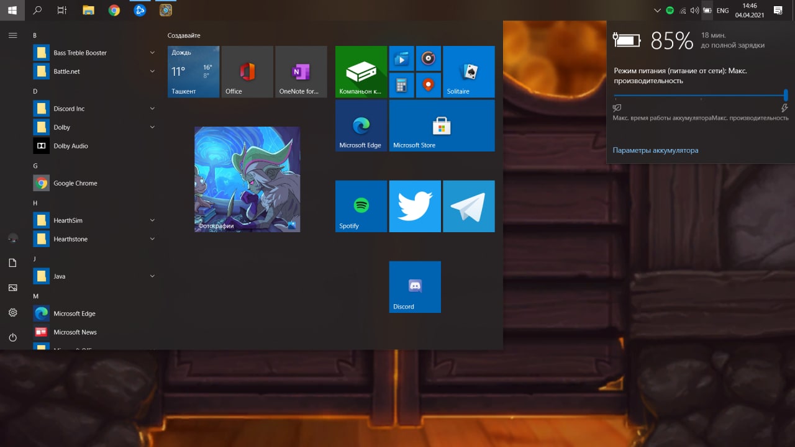Launch Google Chrome from the app list
The width and height of the screenshot is (795, 447).
tap(95, 183)
